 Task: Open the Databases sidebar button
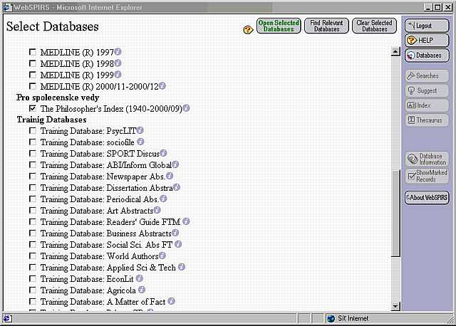tap(427, 56)
